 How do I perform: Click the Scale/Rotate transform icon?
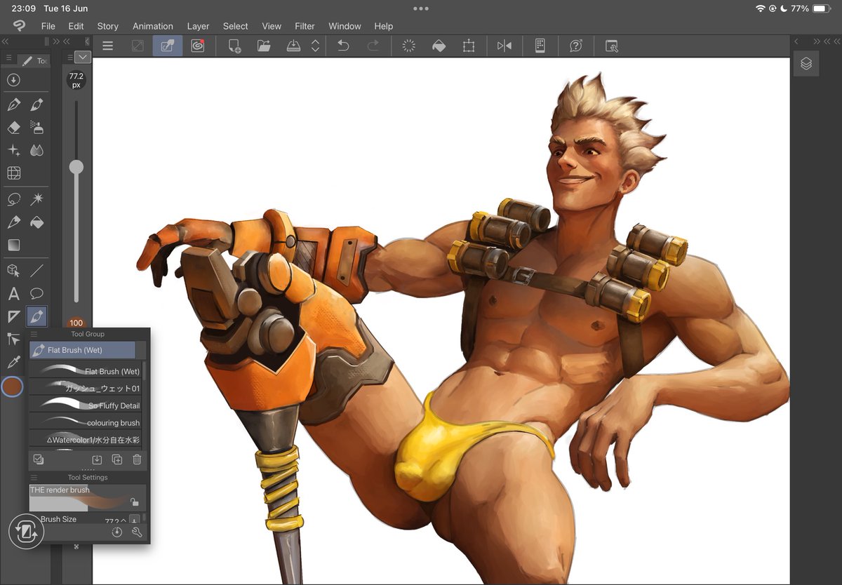click(469, 46)
